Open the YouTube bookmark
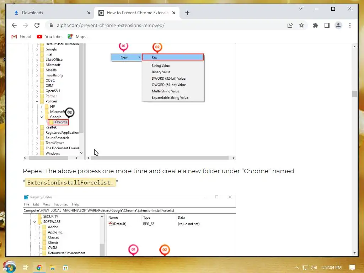This screenshot has height=273, width=364. pyautogui.click(x=49, y=37)
